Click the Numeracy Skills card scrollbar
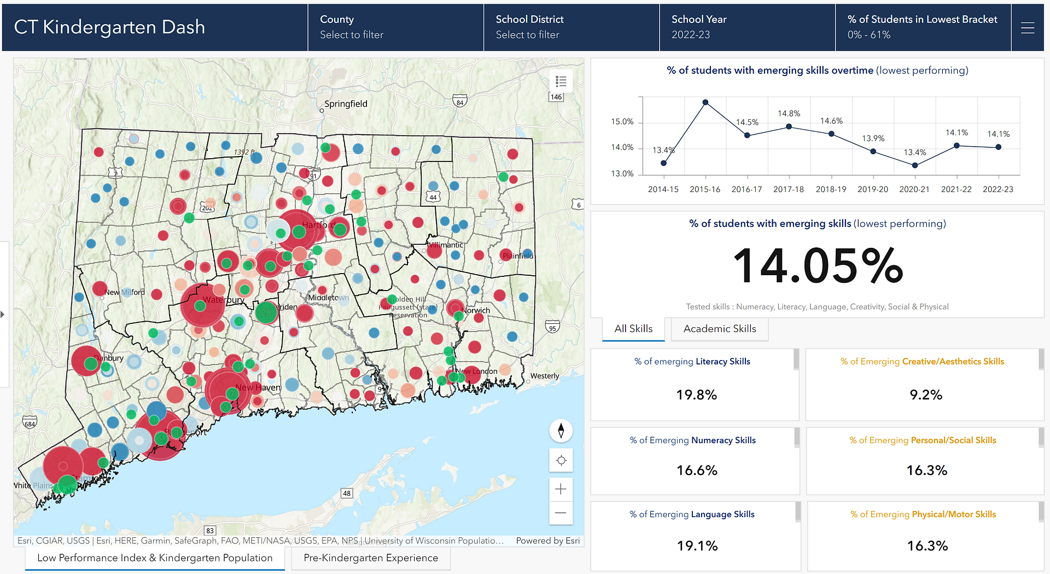 (797, 438)
